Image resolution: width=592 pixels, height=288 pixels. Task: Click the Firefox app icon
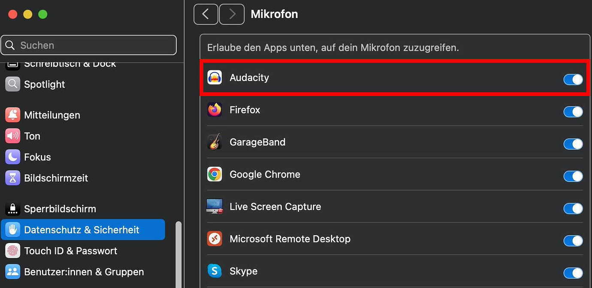pyautogui.click(x=214, y=110)
